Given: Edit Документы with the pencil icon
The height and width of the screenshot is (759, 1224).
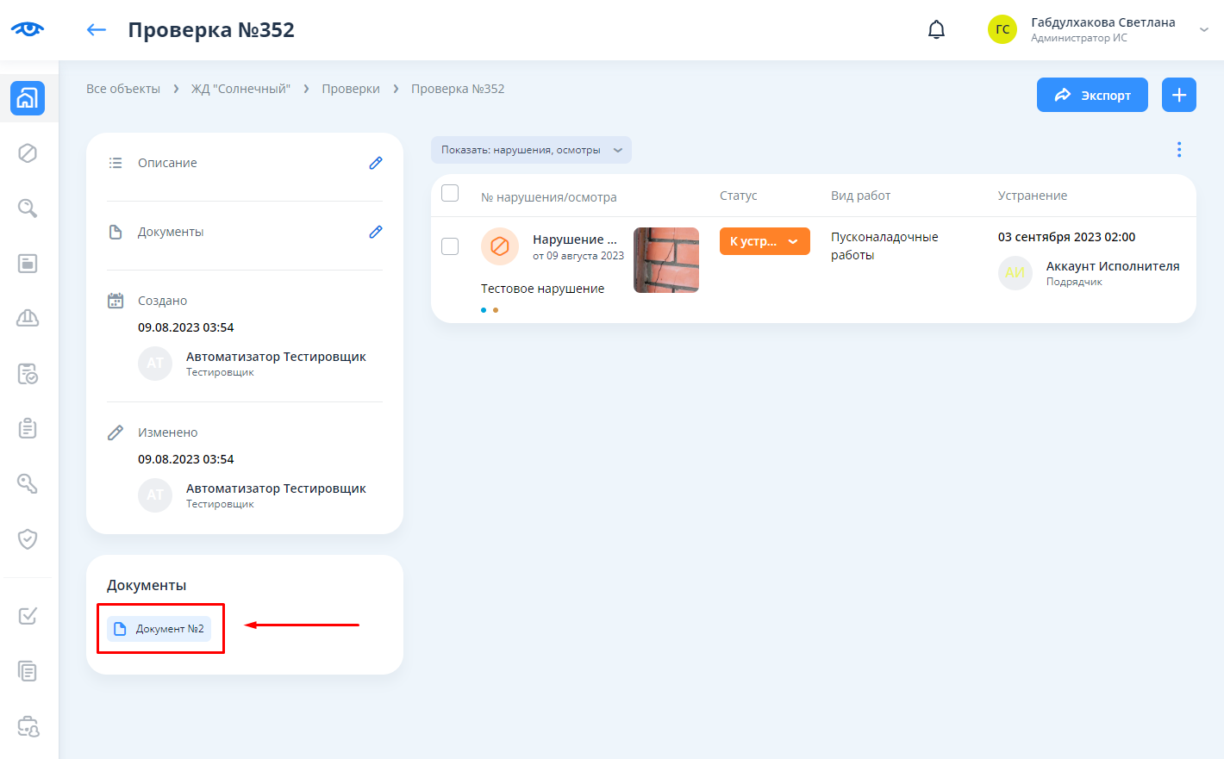Looking at the screenshot, I should tap(376, 232).
